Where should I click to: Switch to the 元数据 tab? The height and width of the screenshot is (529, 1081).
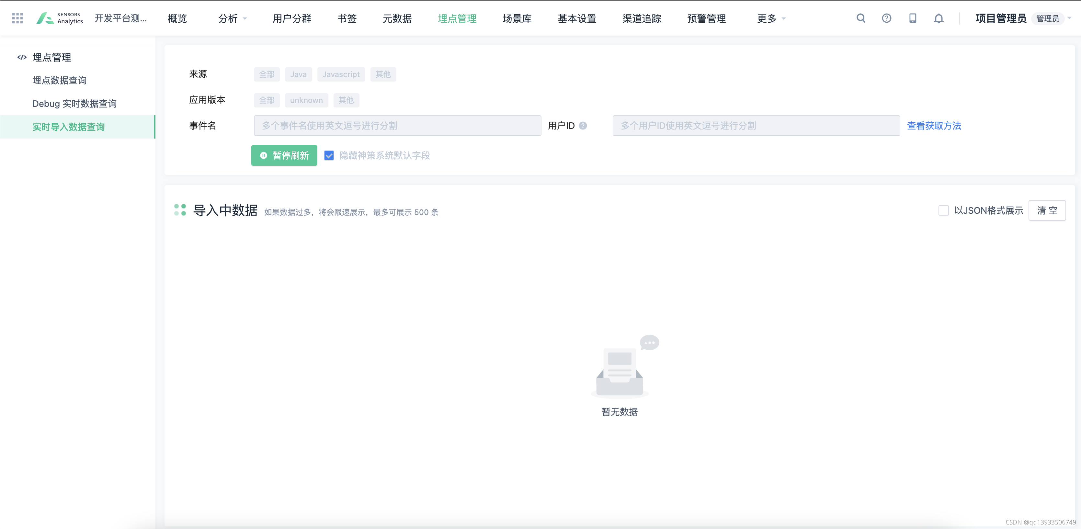[x=397, y=18]
